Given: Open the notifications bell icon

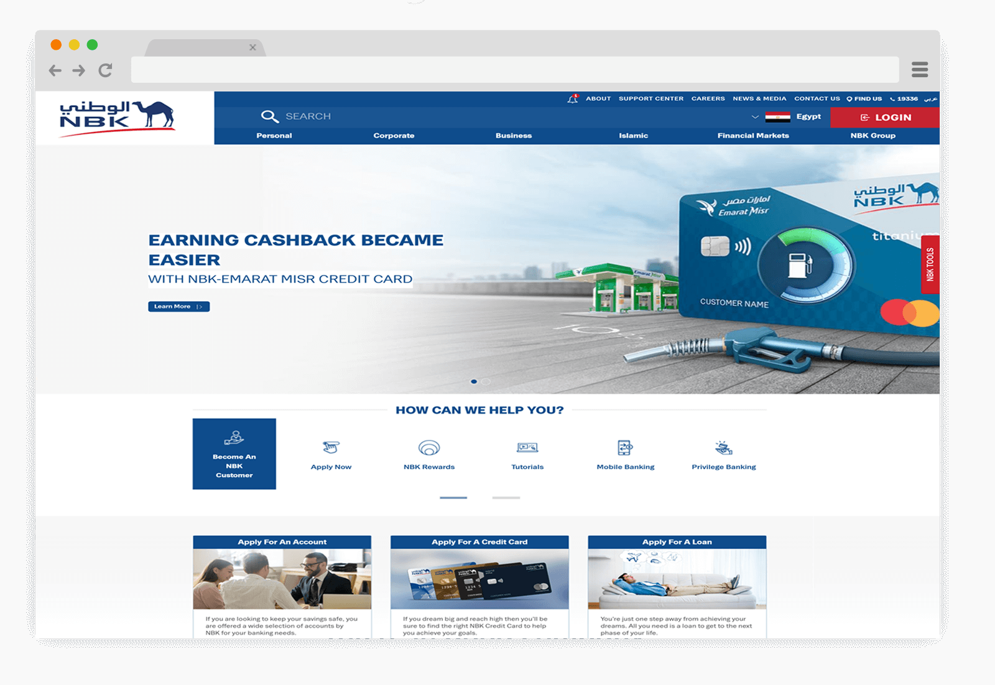Looking at the screenshot, I should [573, 99].
